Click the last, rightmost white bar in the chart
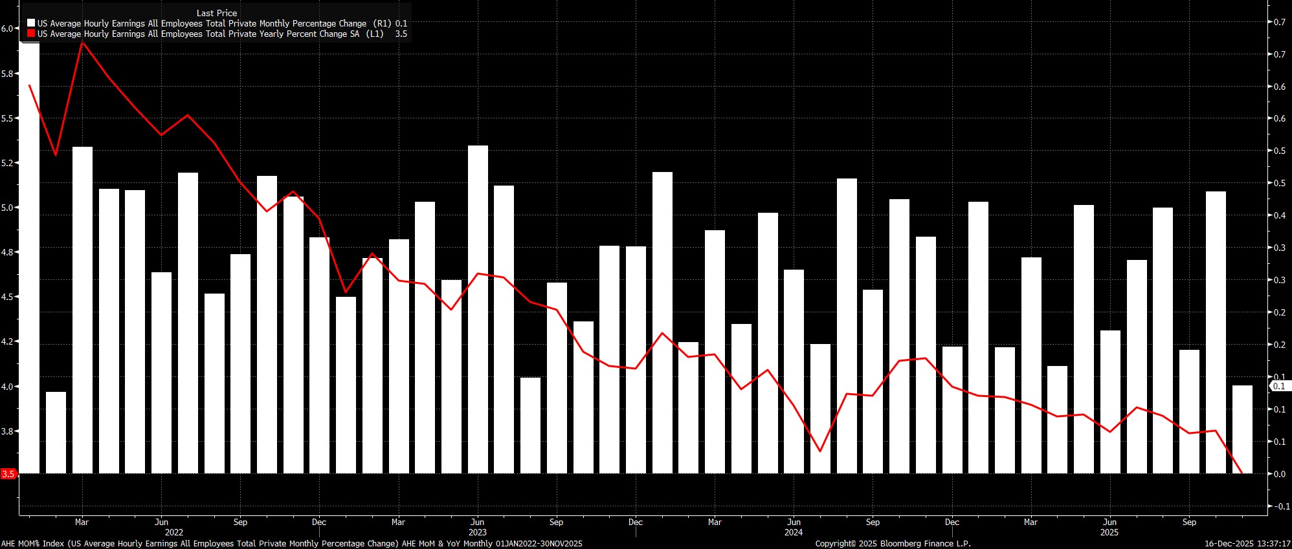Viewport: 1292px width, 549px height. pos(1242,429)
